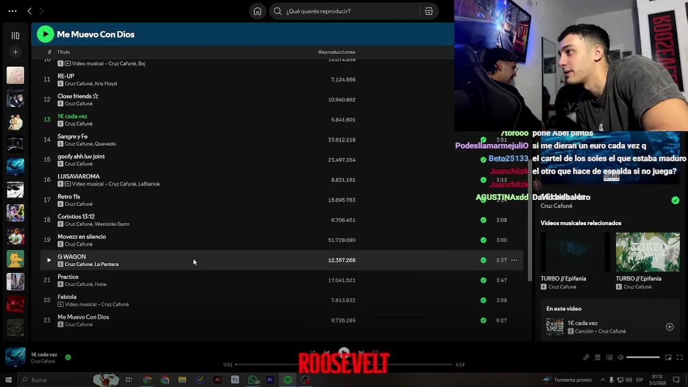Select the 'Retro 11s' track title

(69, 197)
